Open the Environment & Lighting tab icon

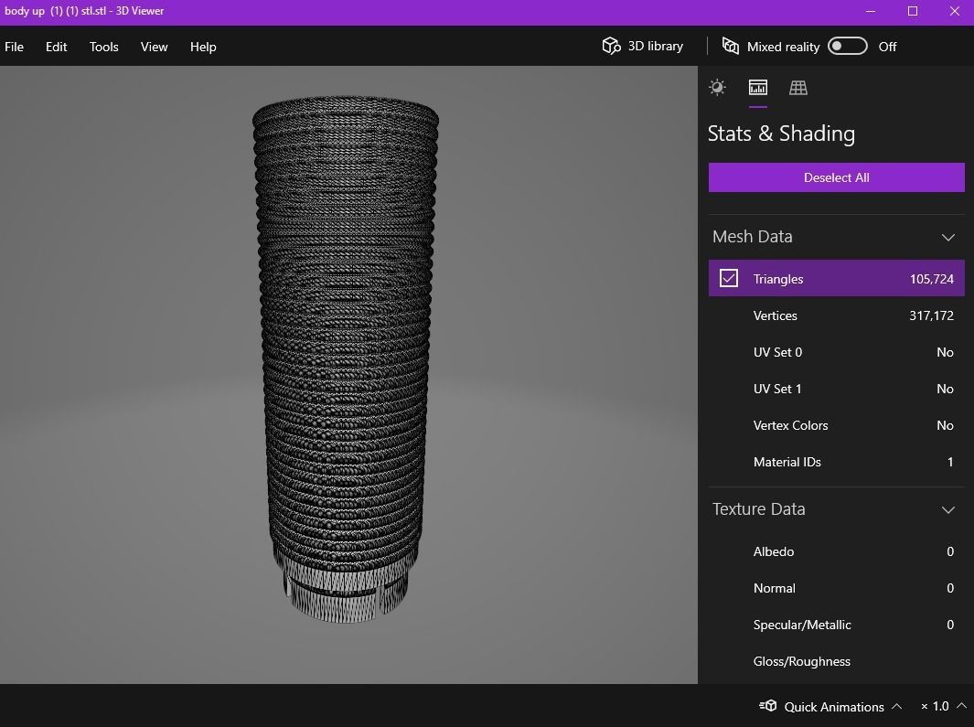717,87
